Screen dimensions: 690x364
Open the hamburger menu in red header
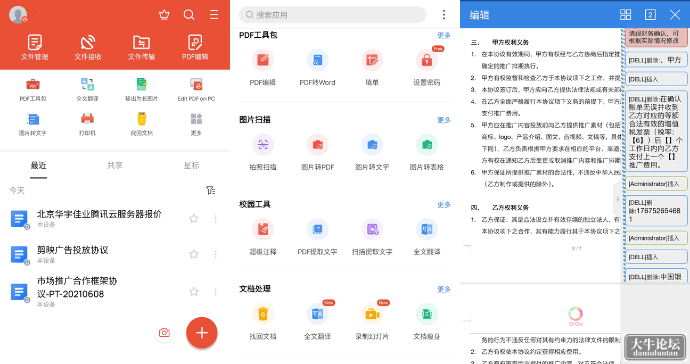[x=214, y=15]
